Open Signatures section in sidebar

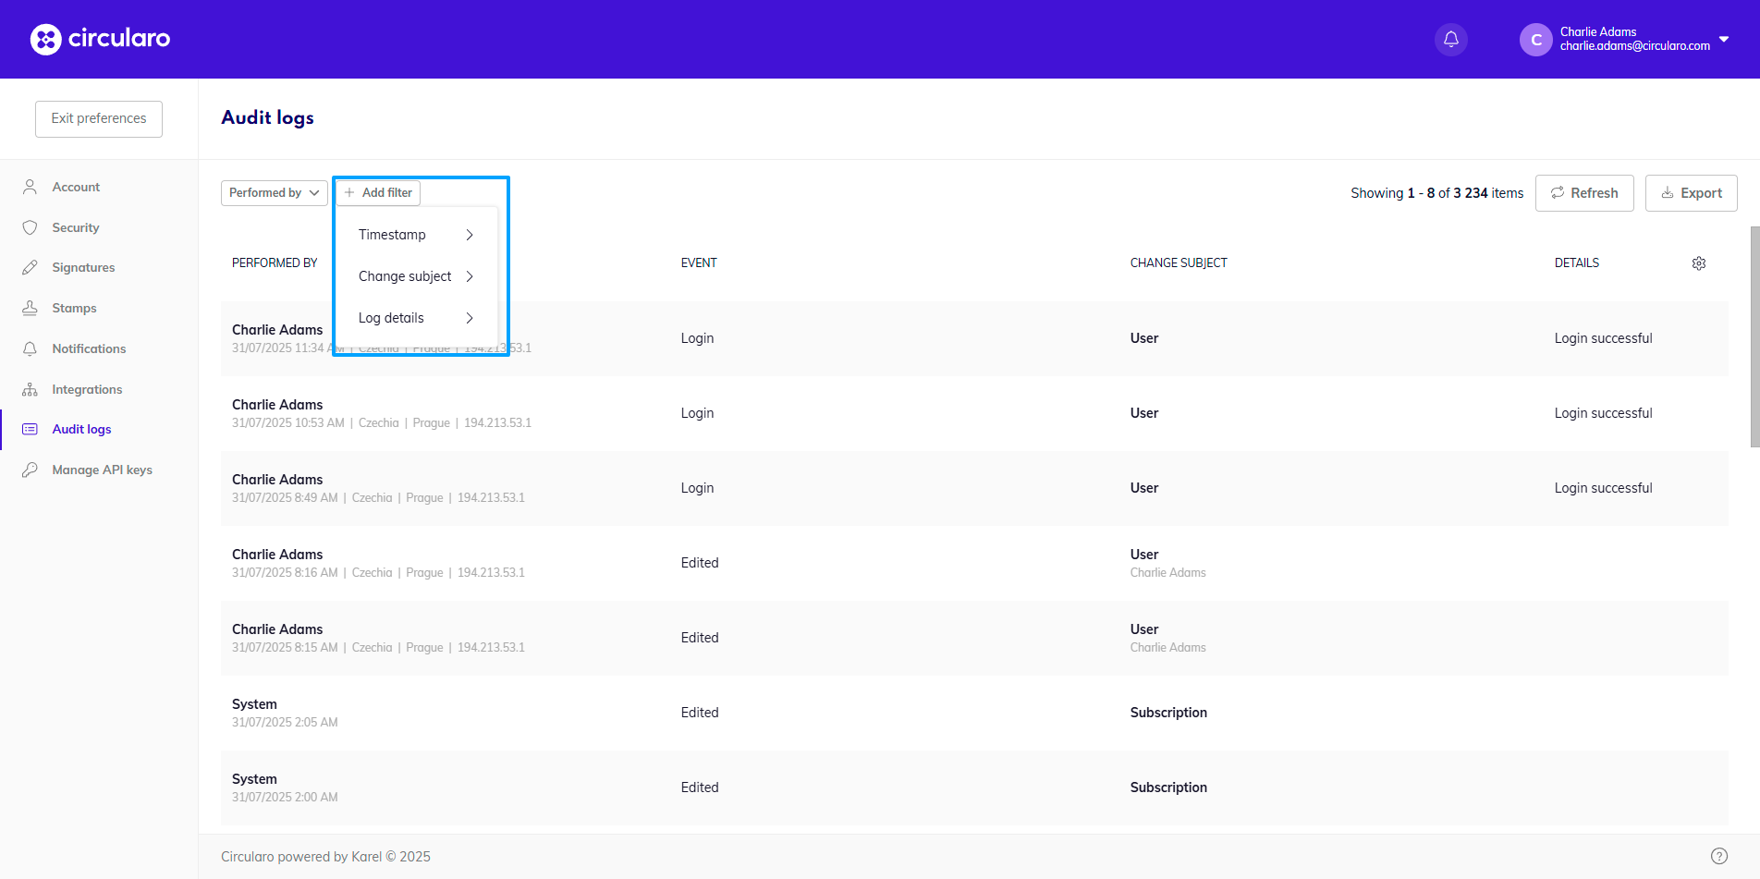(83, 267)
